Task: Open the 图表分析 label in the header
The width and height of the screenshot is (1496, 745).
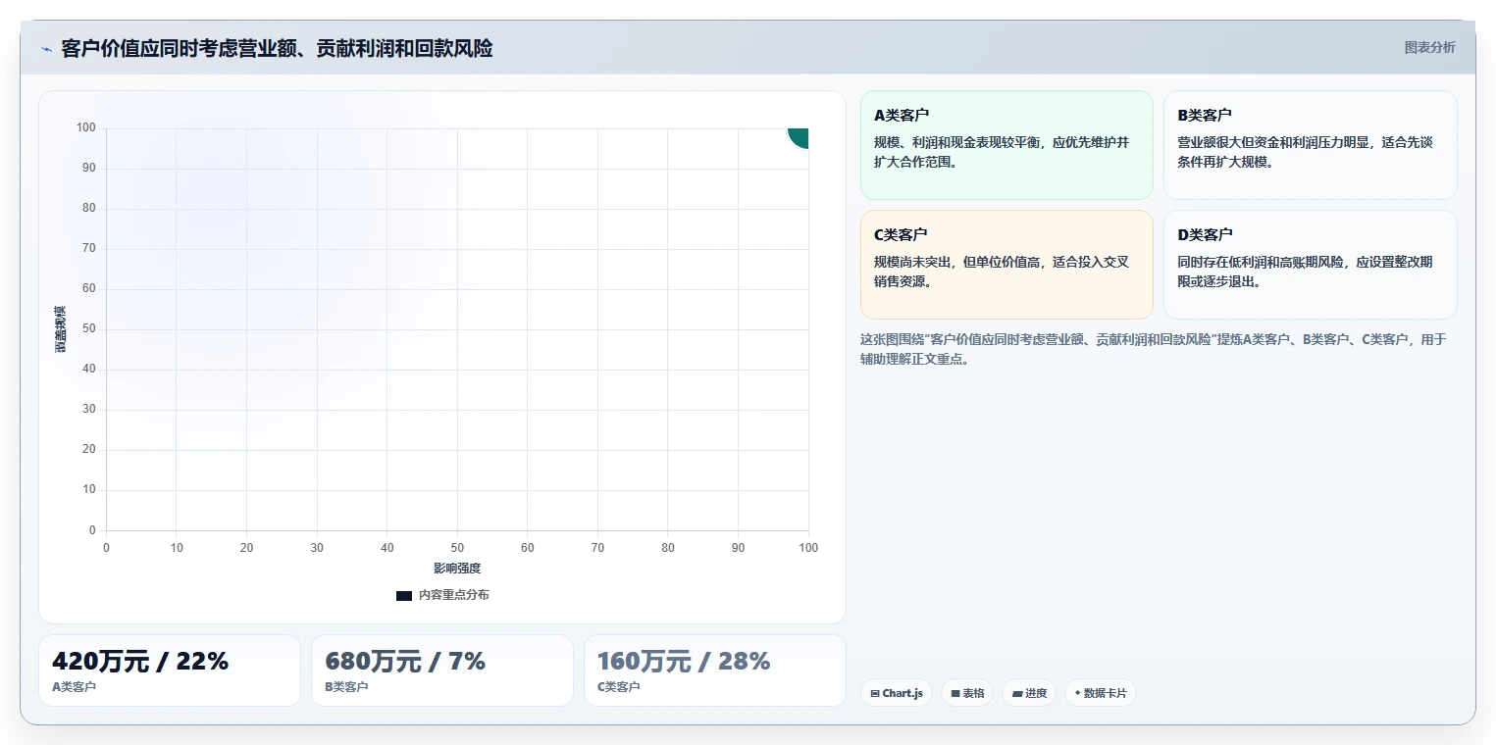Action: click(1430, 47)
